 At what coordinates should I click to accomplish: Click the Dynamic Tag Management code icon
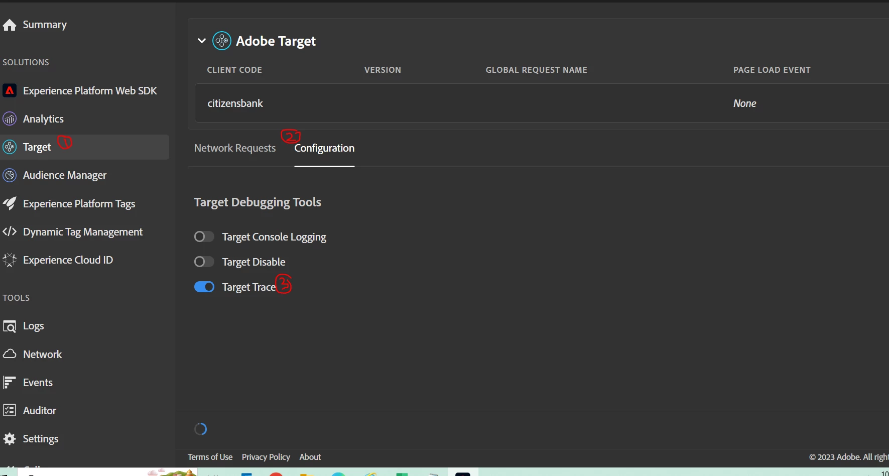click(x=10, y=231)
